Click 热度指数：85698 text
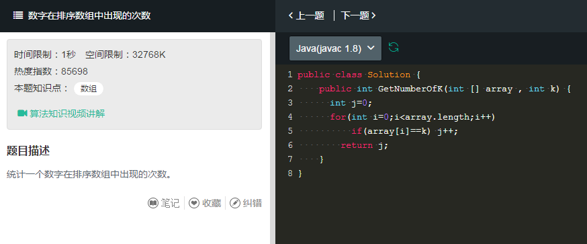 tap(51, 72)
